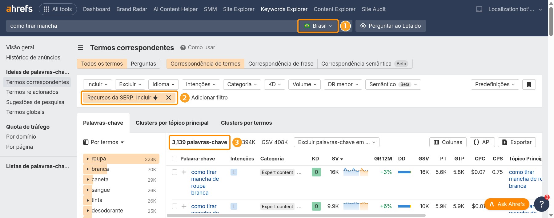Toggle the sidebar hamburger menu icon

81,48
